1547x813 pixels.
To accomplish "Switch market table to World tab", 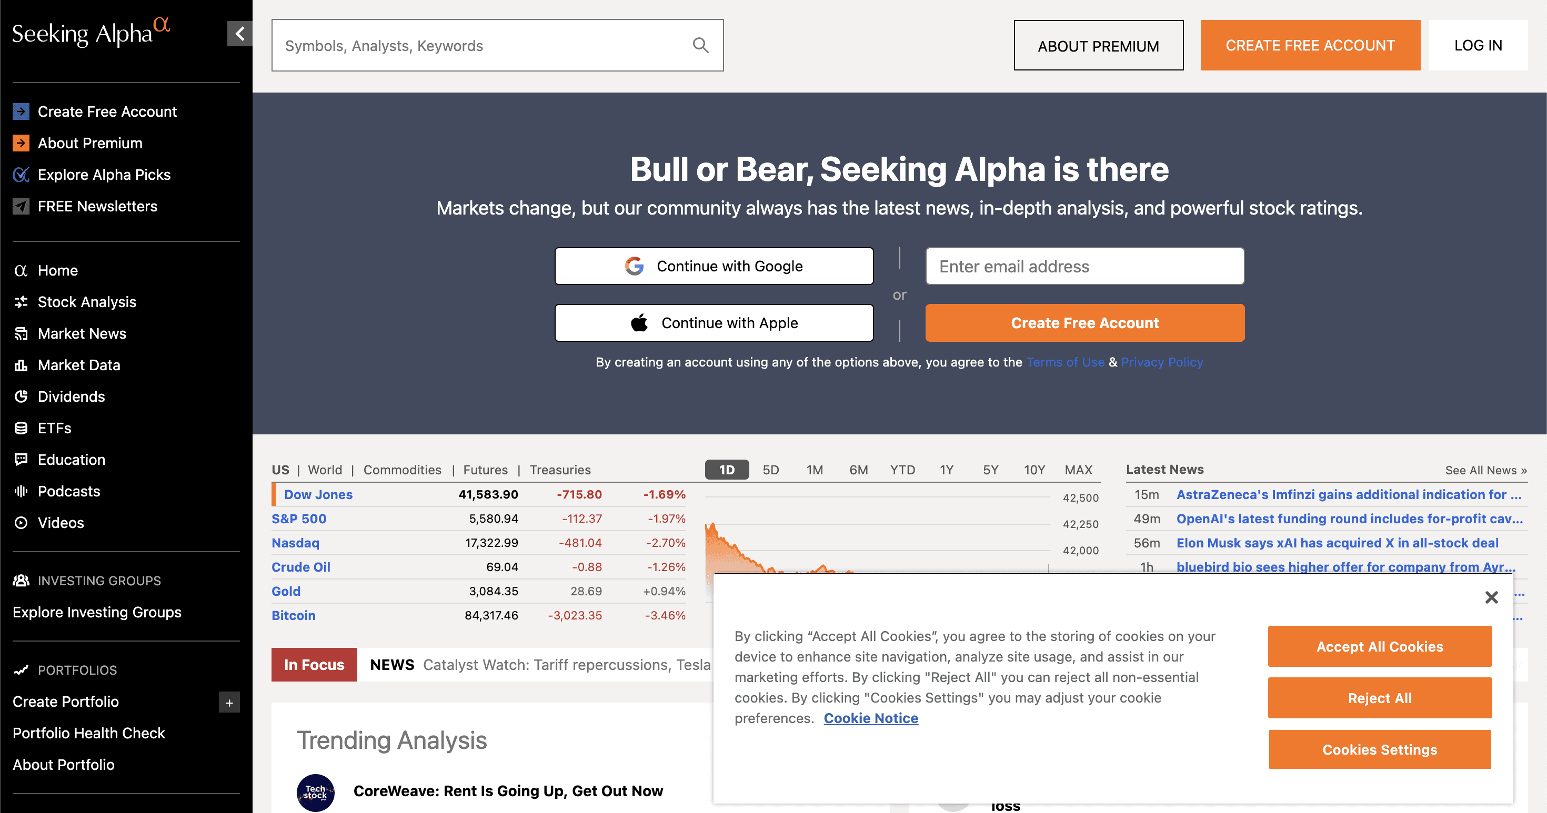I will [325, 470].
